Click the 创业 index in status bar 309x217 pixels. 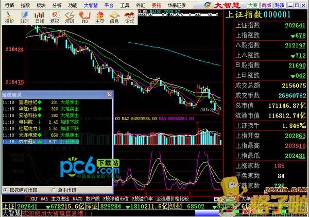176,206
